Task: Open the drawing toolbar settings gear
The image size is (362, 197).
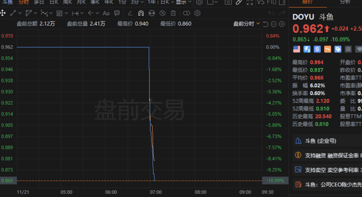Action: tap(197, 13)
